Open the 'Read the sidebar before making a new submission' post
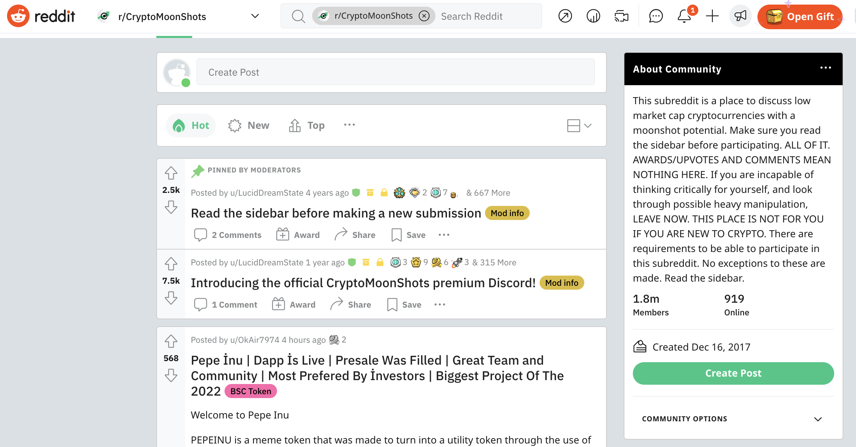Viewport: 856px width, 447px height. (336, 213)
